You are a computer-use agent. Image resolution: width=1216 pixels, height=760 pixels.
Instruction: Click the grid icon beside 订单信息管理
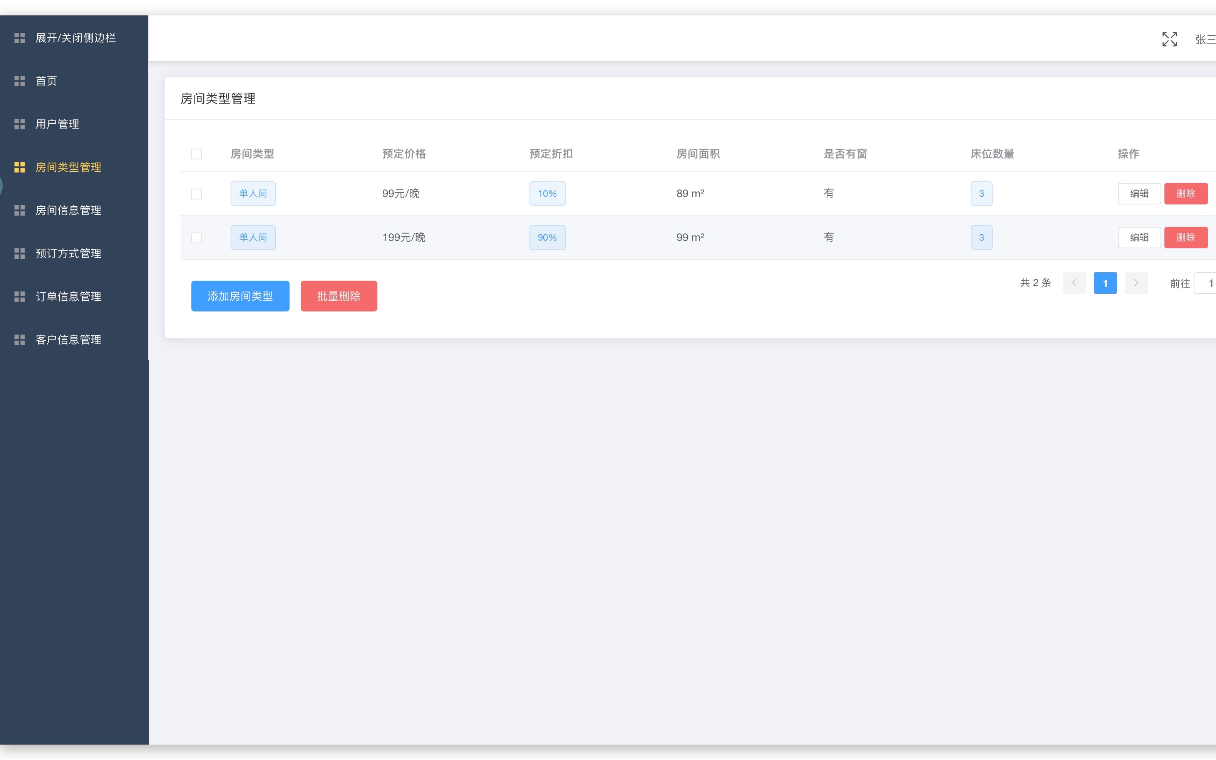click(x=20, y=297)
